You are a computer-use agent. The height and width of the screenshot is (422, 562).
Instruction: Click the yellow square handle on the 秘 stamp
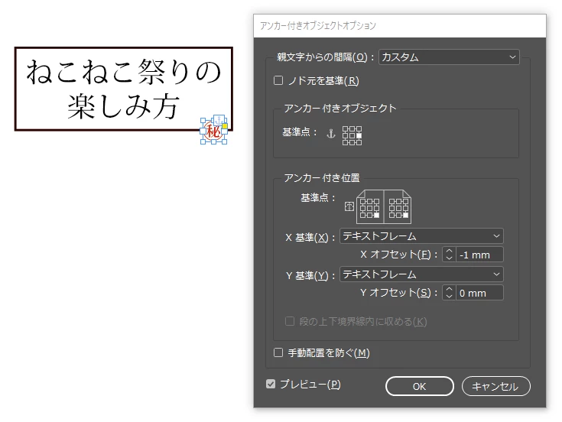[225, 126]
